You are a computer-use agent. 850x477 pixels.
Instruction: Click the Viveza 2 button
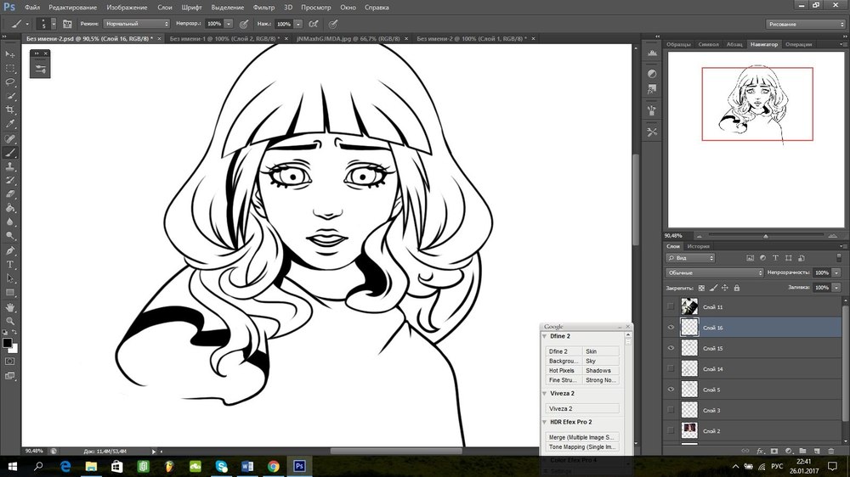coord(581,408)
